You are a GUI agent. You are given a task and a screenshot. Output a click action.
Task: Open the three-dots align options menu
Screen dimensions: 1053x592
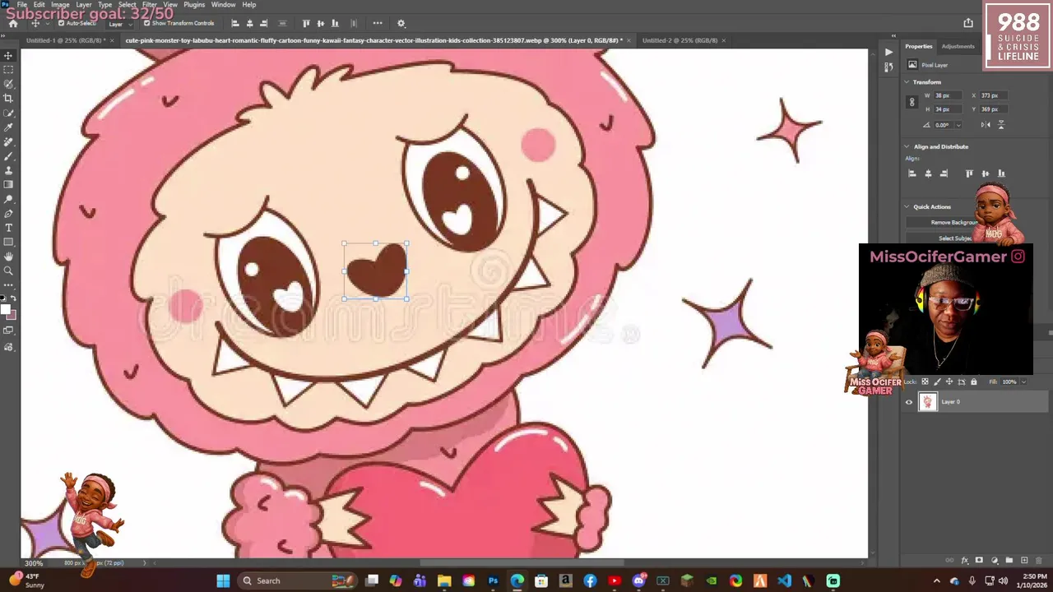tap(378, 23)
